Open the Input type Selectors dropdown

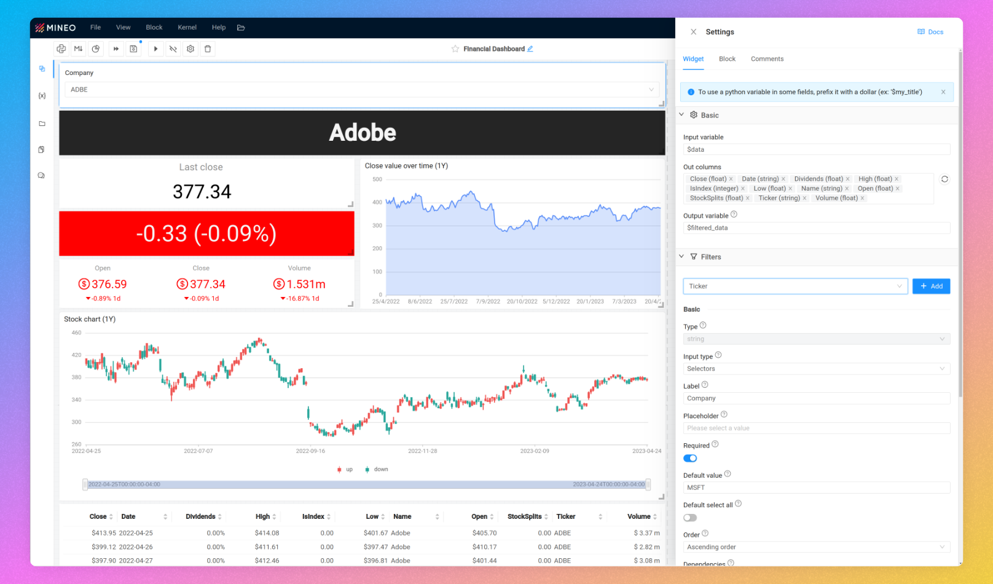(x=817, y=369)
